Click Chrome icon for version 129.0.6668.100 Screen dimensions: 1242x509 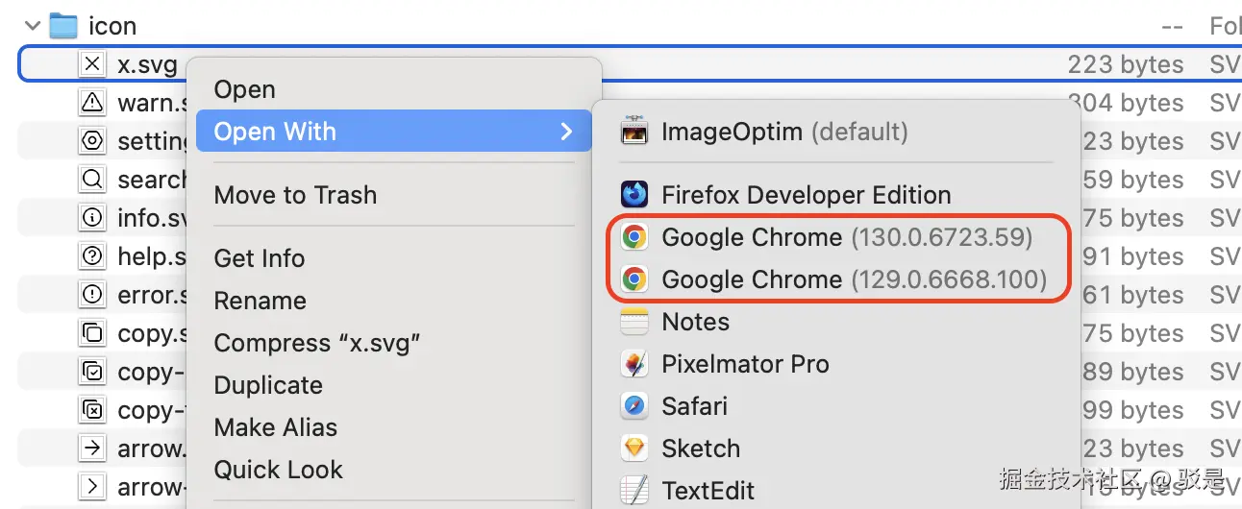[633, 279]
